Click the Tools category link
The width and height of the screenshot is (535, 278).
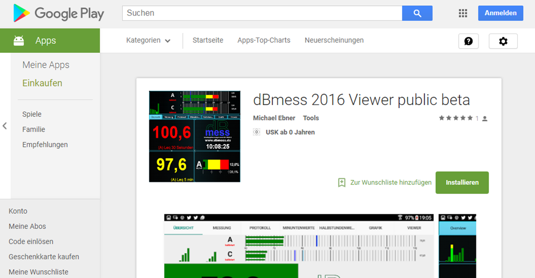(311, 118)
